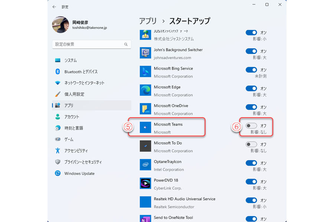Toggle Microsoft Bing Service startup switch
334x222 pixels.
pyautogui.click(x=251, y=70)
